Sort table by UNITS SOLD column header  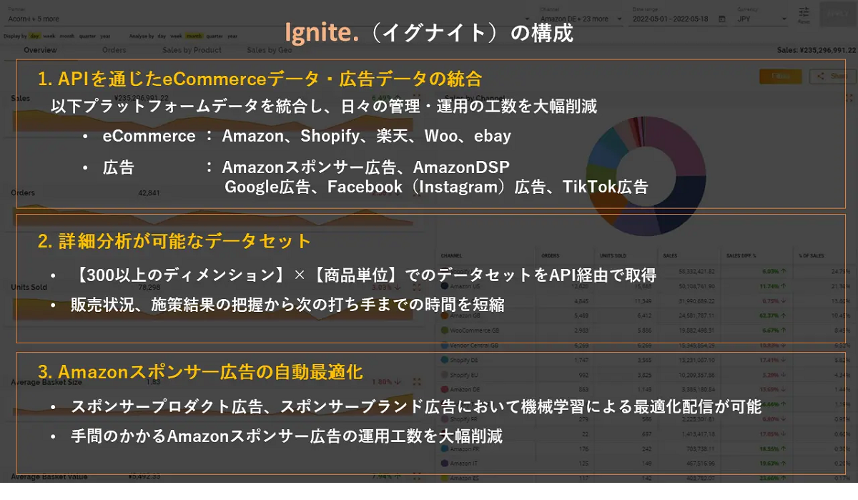tap(613, 254)
